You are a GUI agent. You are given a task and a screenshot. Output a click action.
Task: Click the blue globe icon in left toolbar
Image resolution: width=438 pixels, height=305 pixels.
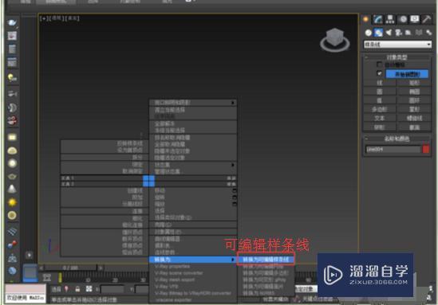click(12, 271)
